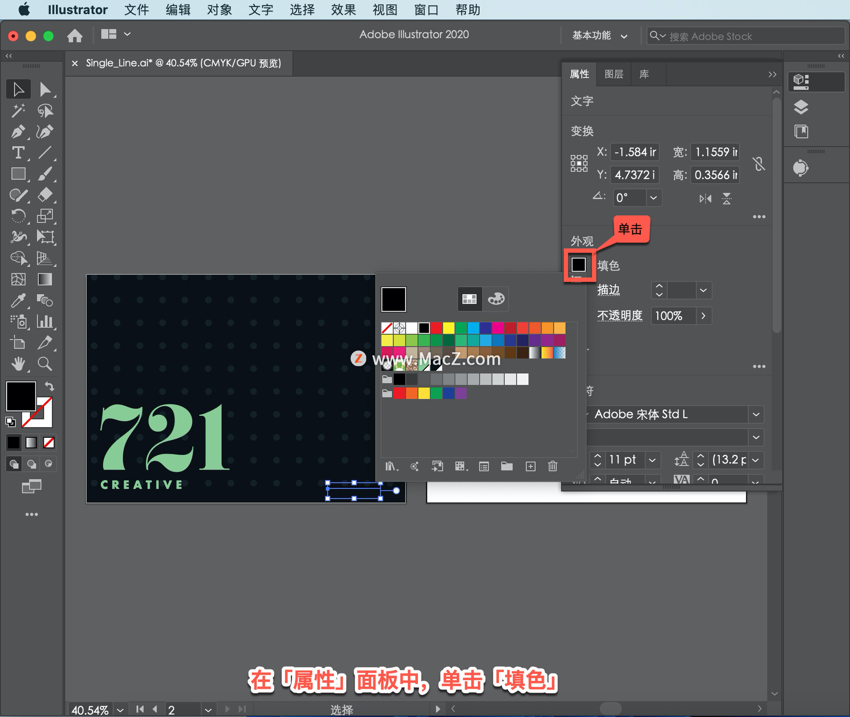Viewport: 850px width, 717px height.
Task: Select the Zoom magnifier tool
Action: 44,364
